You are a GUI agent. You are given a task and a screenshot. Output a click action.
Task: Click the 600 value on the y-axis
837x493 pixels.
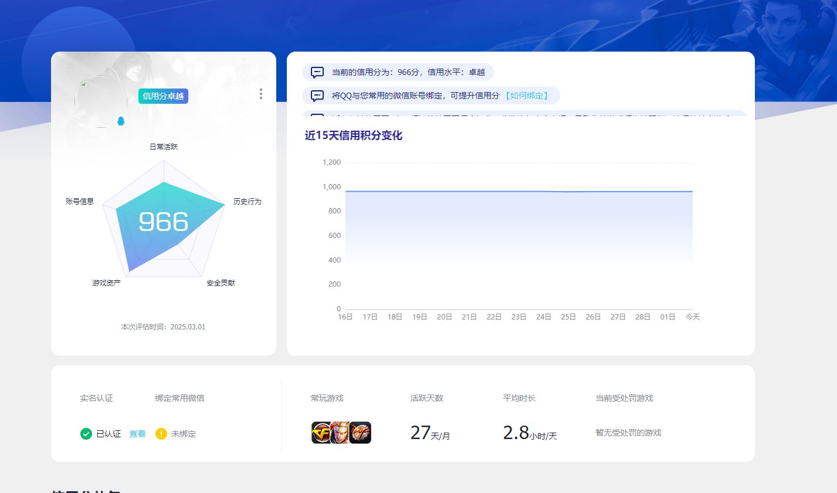click(334, 236)
